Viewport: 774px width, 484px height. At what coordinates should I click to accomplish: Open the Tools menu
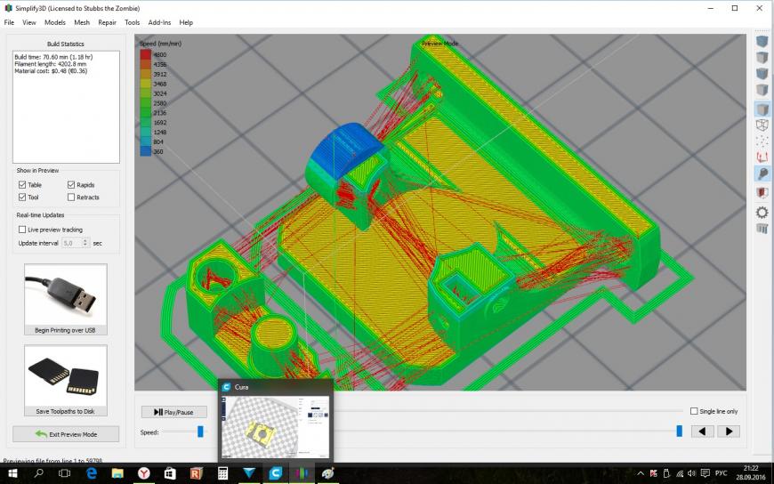click(133, 22)
